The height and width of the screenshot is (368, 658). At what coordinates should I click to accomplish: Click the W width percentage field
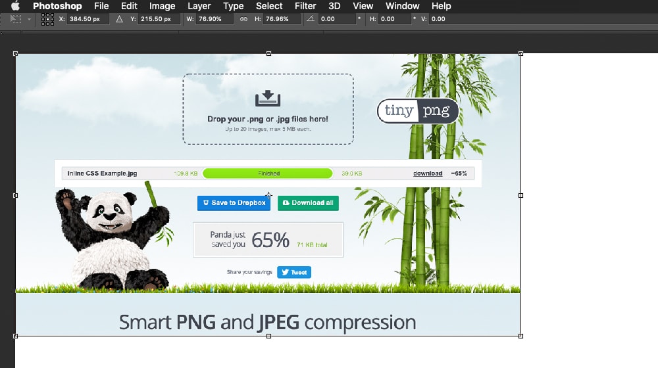[214, 19]
